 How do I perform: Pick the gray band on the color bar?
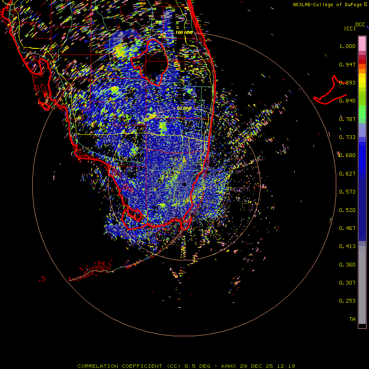point(362,285)
